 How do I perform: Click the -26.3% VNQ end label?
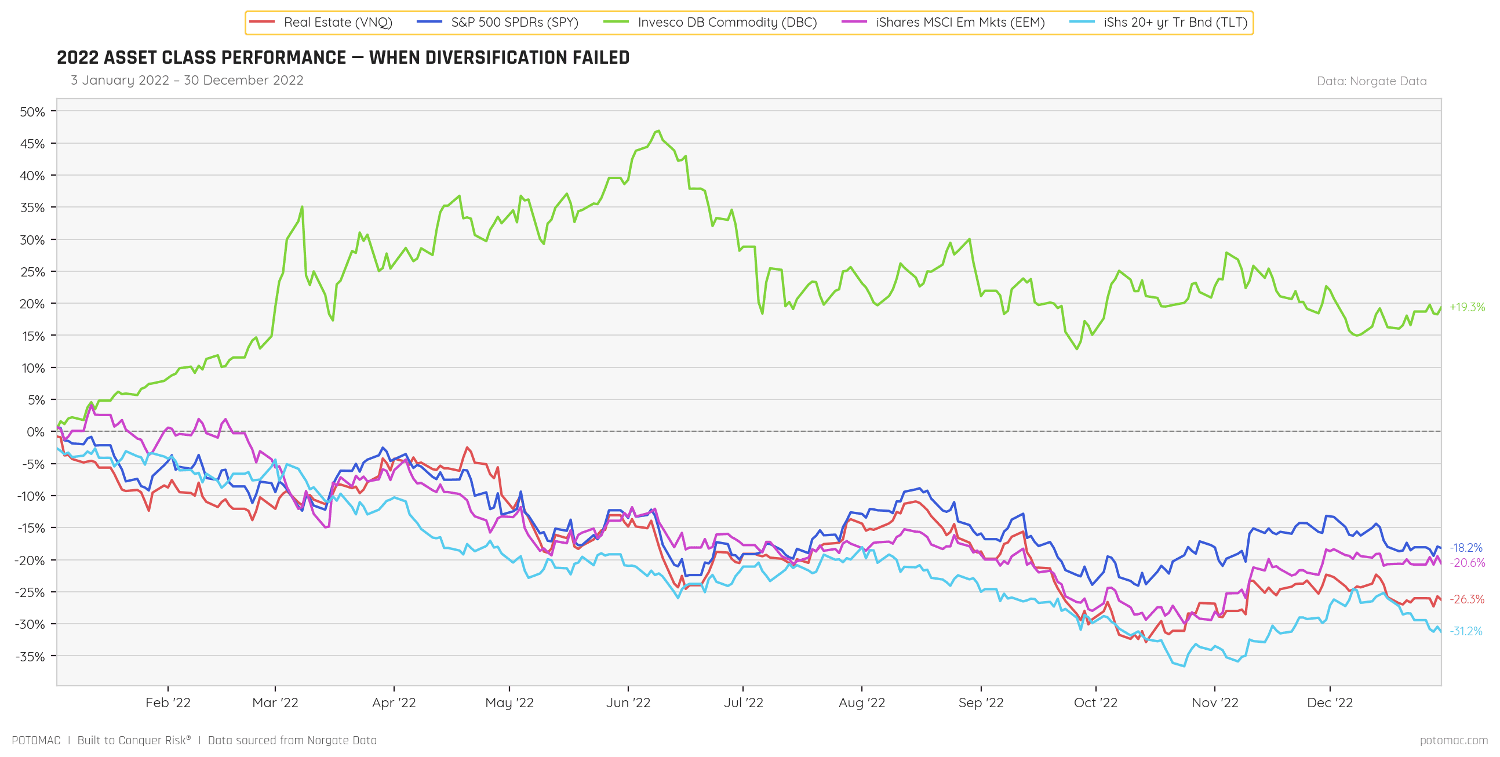tap(1466, 599)
